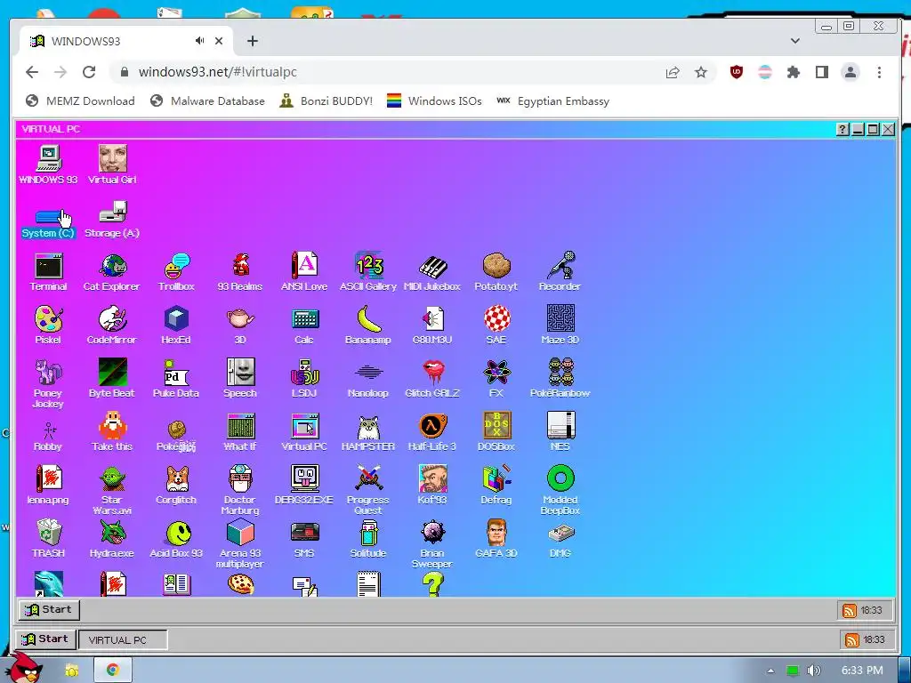
Task: Open Byte Beat icon
Action: [111, 379]
